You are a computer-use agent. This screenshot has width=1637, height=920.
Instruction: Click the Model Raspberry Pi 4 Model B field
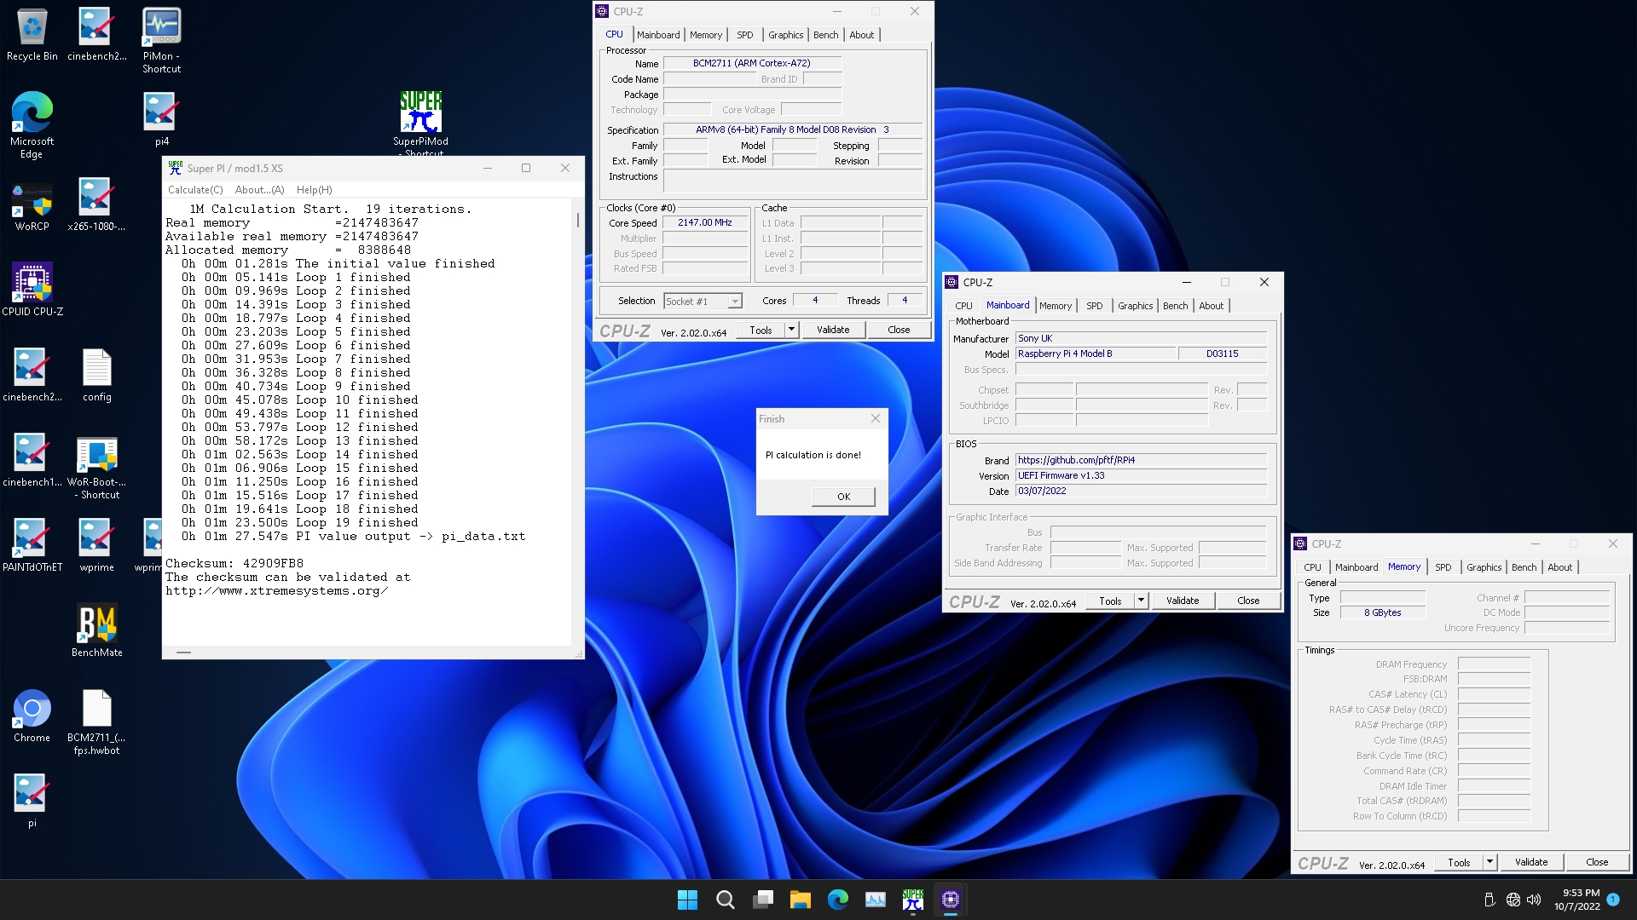(x=1096, y=354)
